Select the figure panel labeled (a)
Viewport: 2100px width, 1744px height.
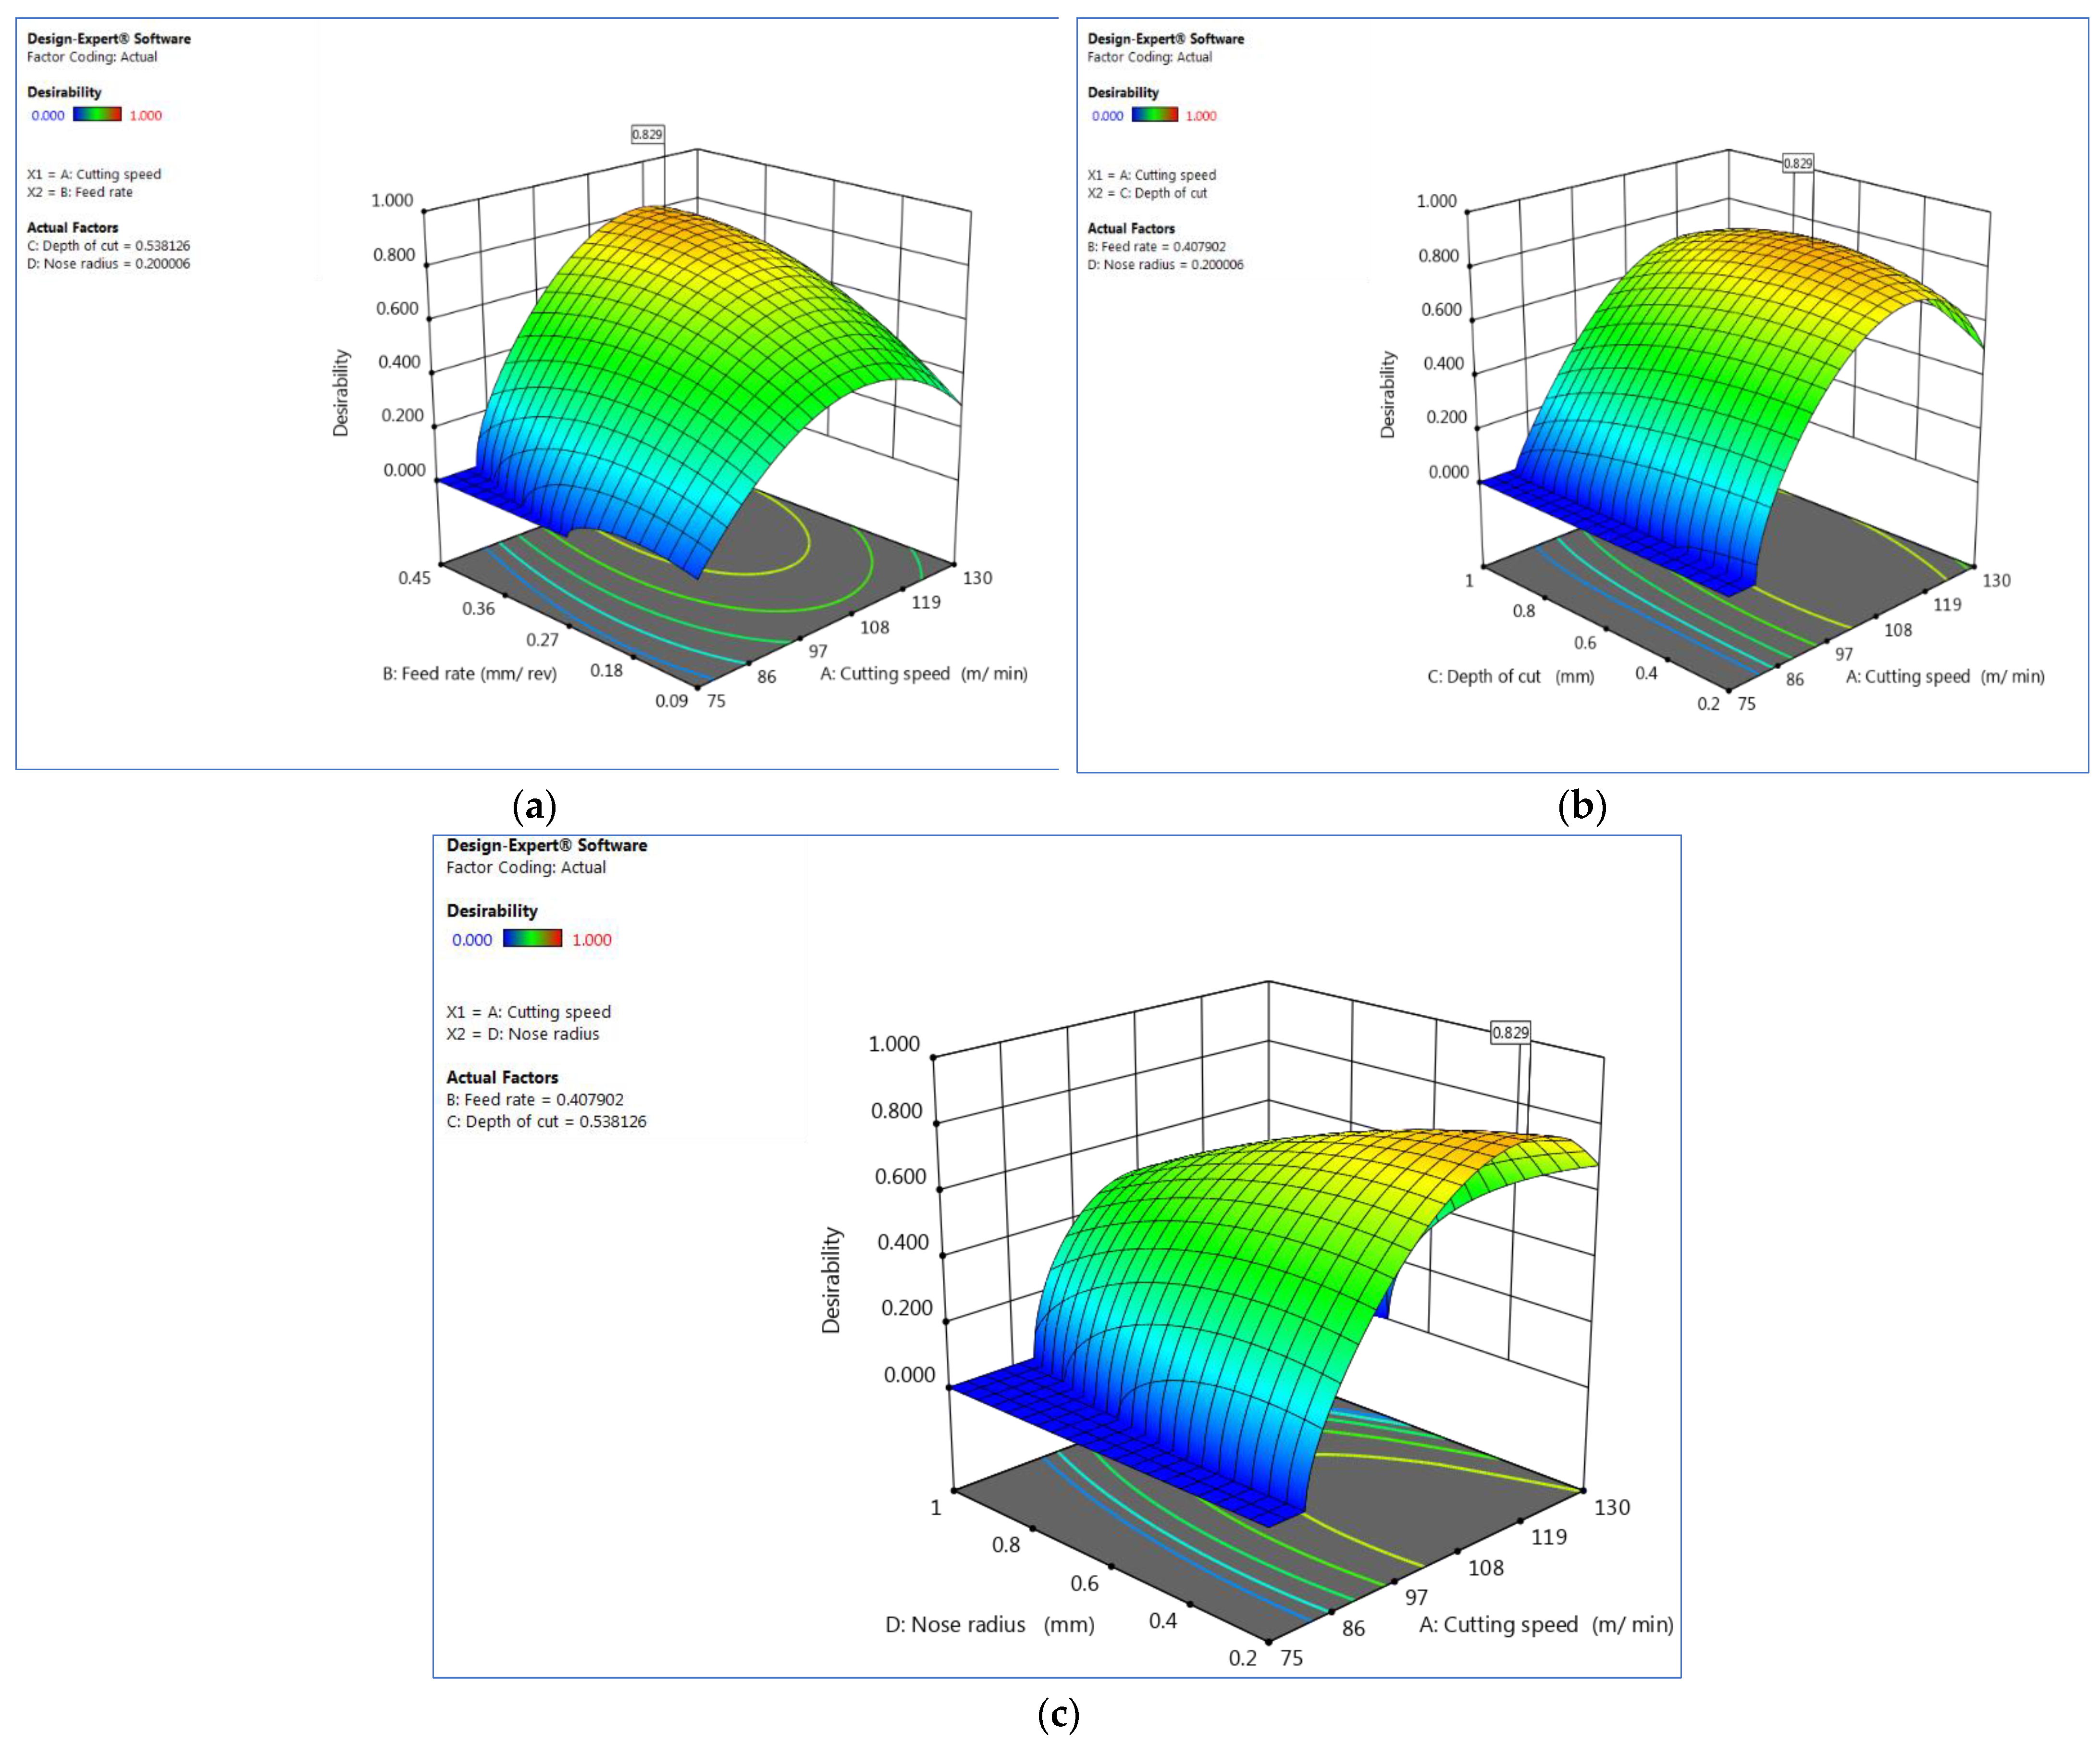[534, 808]
